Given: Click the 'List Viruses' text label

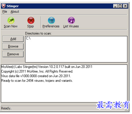Looking at the screenshot, I should (x=71, y=26).
